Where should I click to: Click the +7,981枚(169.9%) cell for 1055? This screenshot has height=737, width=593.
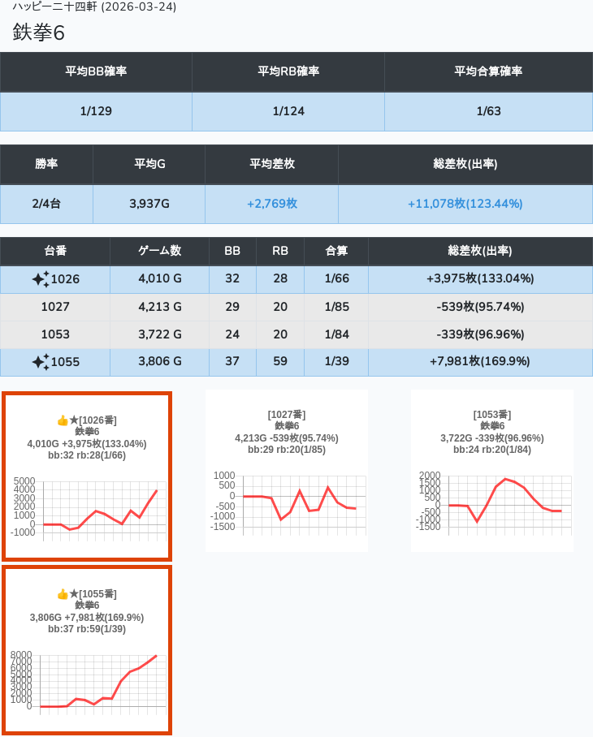pyautogui.click(x=479, y=362)
